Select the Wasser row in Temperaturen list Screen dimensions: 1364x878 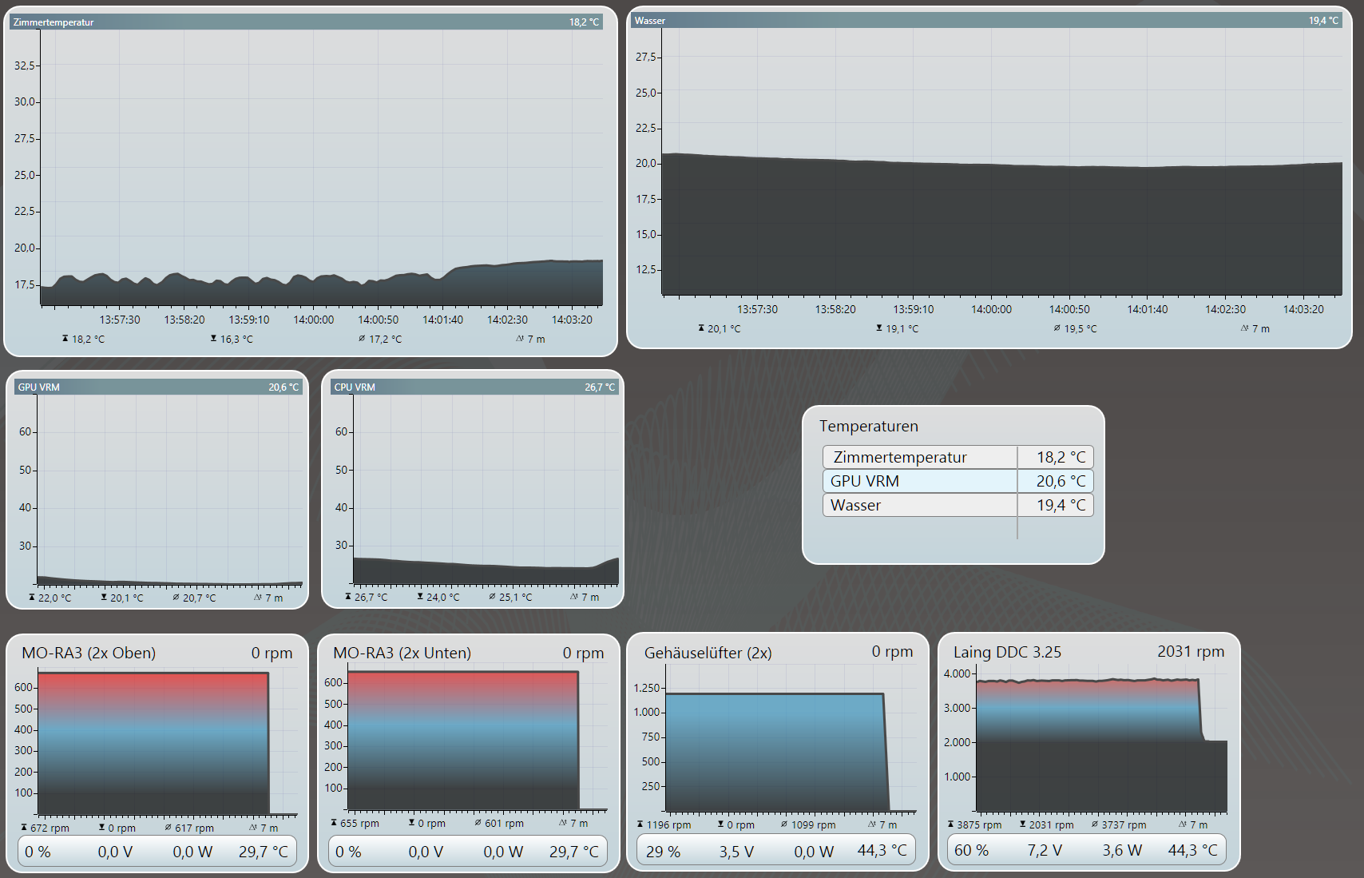pyautogui.click(x=958, y=505)
